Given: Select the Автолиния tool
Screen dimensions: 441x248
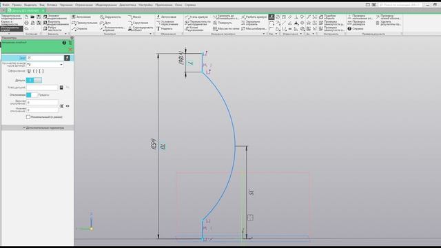Looking at the screenshot, I should point(81,17).
